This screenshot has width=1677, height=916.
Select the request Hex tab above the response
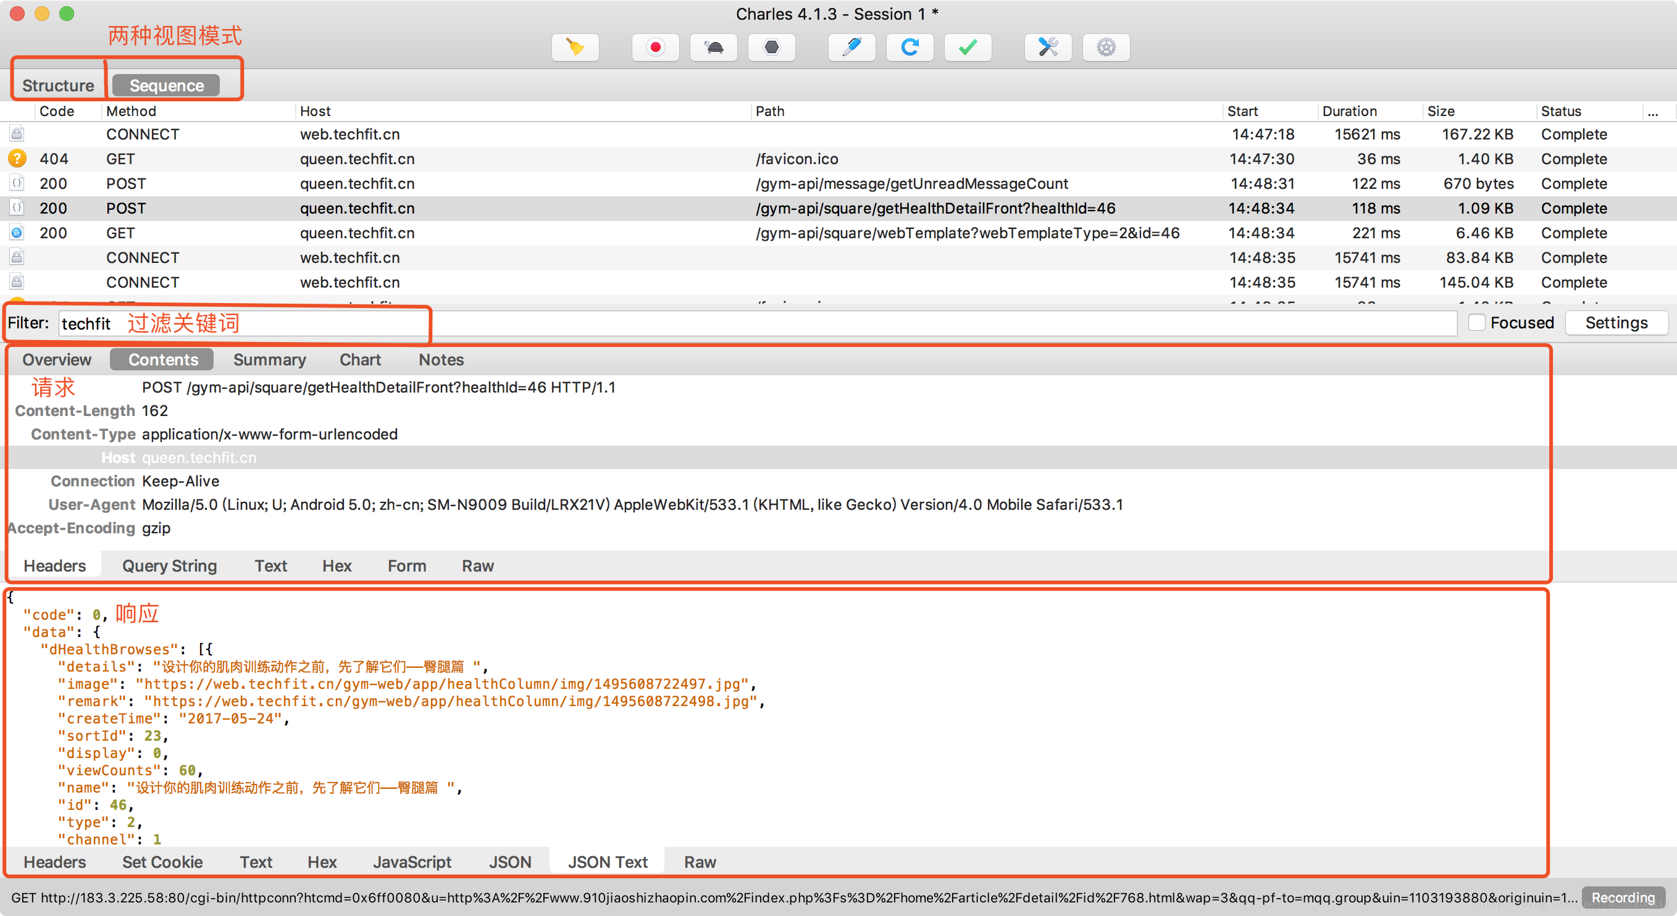(x=337, y=566)
